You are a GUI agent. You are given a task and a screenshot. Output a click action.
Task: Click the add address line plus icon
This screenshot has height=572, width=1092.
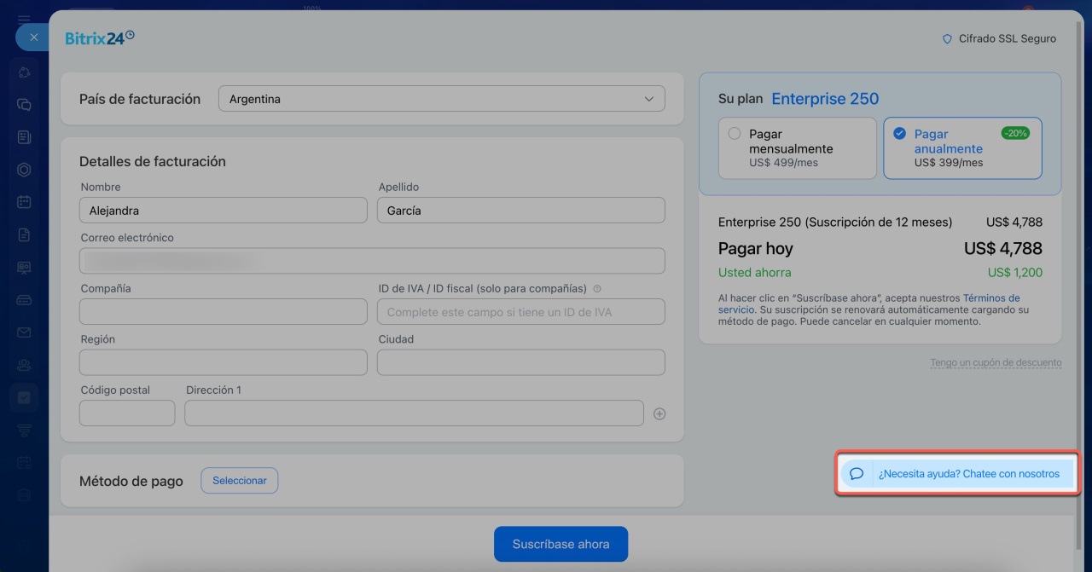[659, 413]
